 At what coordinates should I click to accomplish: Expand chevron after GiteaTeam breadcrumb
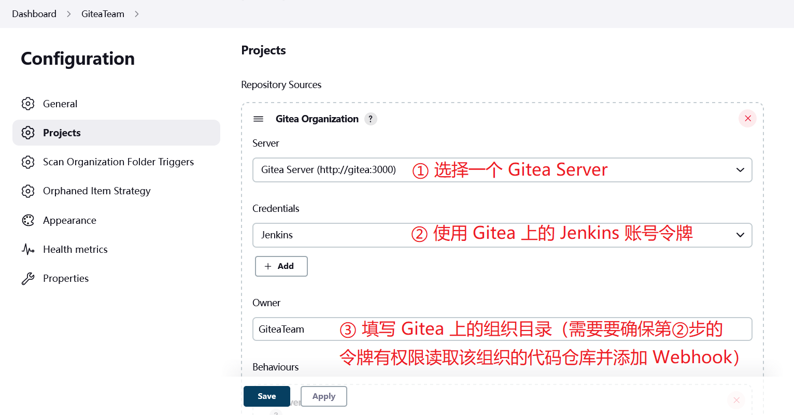pyautogui.click(x=137, y=14)
